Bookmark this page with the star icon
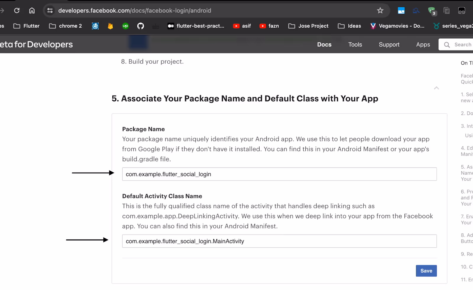This screenshot has height=290, width=473. (380, 11)
